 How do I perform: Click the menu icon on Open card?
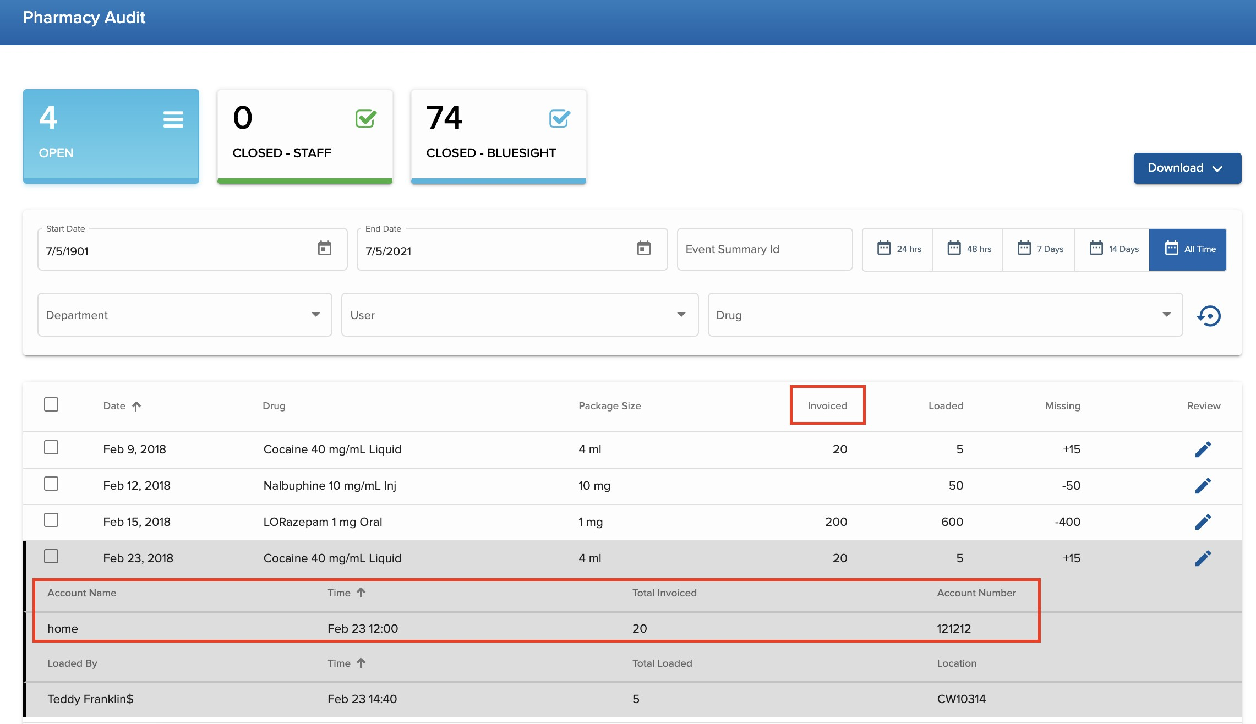pos(173,119)
